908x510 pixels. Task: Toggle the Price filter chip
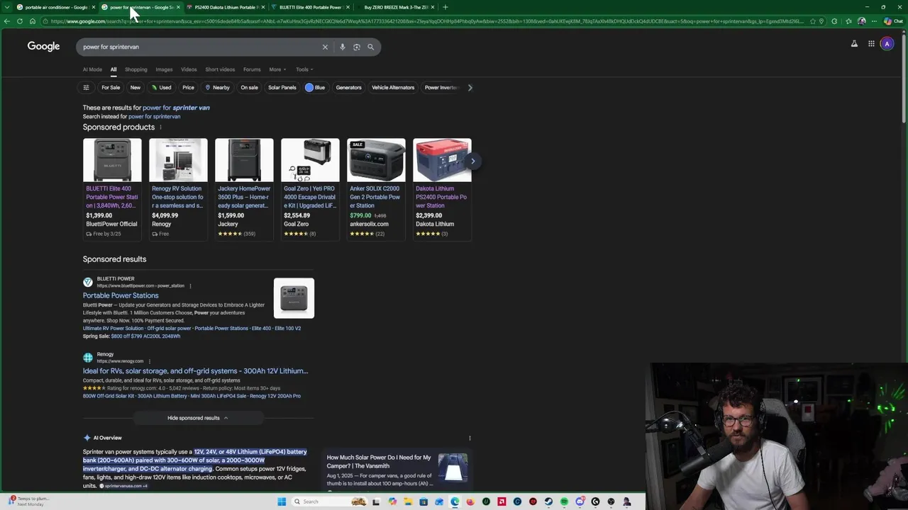pyautogui.click(x=188, y=88)
